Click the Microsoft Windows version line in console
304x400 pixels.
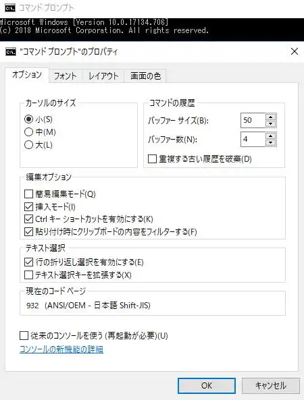pos(84,22)
